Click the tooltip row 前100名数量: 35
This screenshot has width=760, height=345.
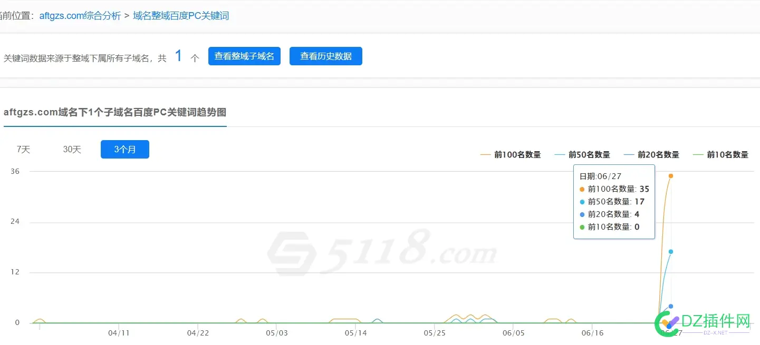(614, 189)
